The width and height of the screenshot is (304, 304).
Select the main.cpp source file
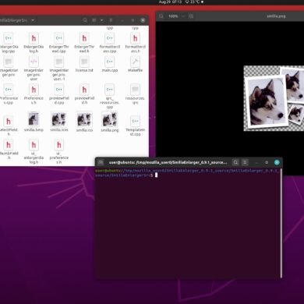[x=110, y=65]
